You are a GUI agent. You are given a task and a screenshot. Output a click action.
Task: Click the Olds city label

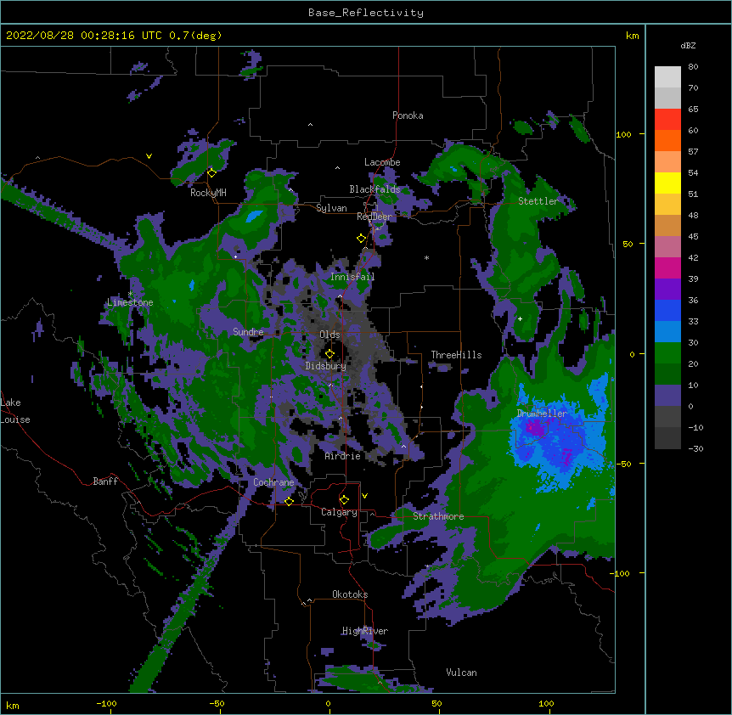click(329, 335)
